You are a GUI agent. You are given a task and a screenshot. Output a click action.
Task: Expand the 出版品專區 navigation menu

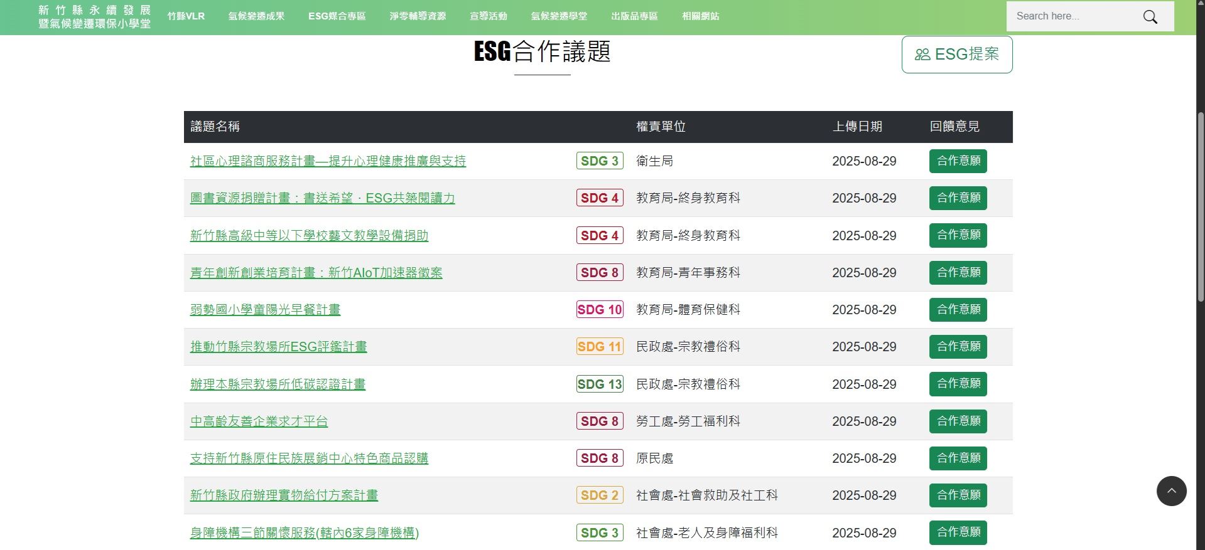tap(634, 16)
